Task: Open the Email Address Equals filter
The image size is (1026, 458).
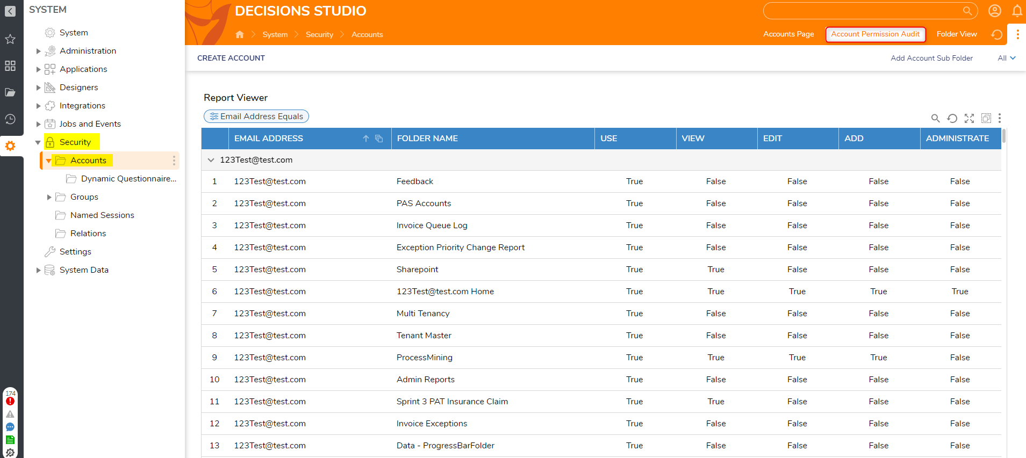Action: pos(256,117)
